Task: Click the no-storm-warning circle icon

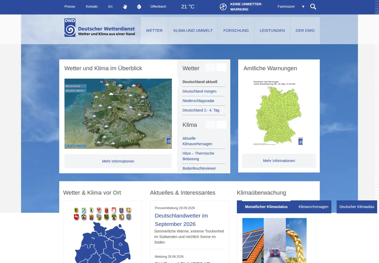Action: 223,7
